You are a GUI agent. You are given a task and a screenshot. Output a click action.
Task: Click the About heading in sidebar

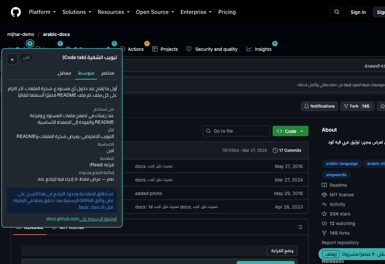(x=329, y=130)
